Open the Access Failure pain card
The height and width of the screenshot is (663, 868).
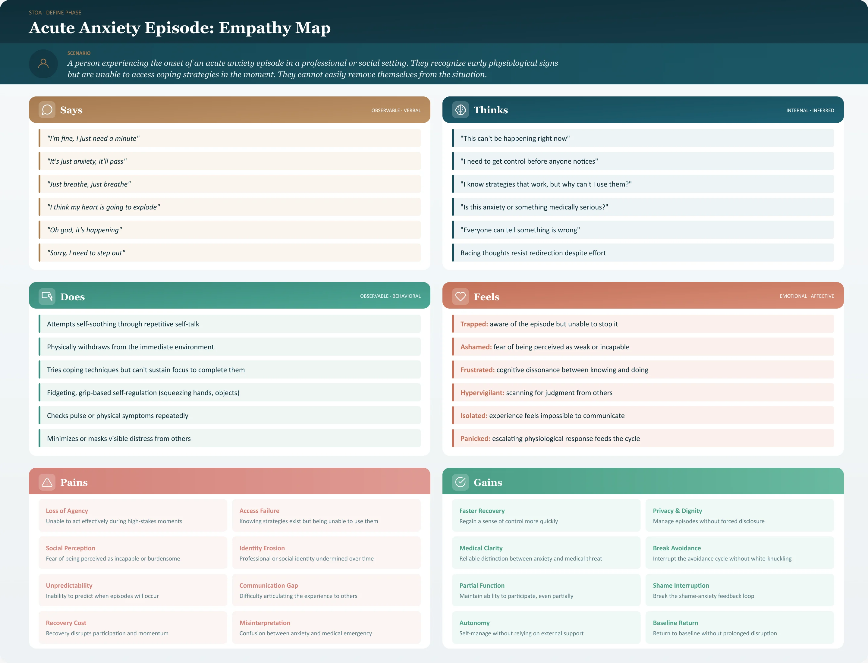[326, 515]
